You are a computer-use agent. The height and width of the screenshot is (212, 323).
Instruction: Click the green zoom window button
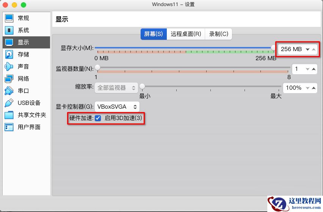[x=24, y=5]
